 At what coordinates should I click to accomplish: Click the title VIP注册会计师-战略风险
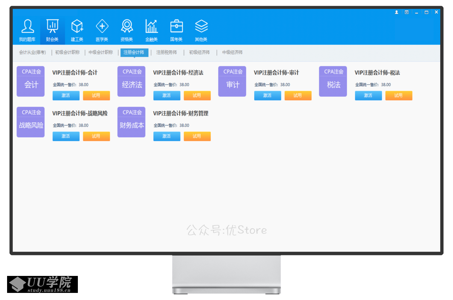pyautogui.click(x=80, y=113)
